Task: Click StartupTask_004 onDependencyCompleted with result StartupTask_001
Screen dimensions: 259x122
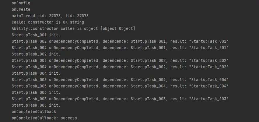Action: (120, 48)
